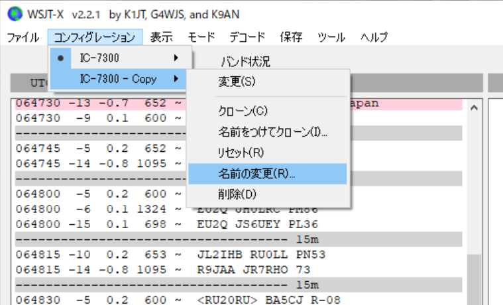Expand the IC-7300 submenu arrow
Screen dimensions: 503x305
176,58
